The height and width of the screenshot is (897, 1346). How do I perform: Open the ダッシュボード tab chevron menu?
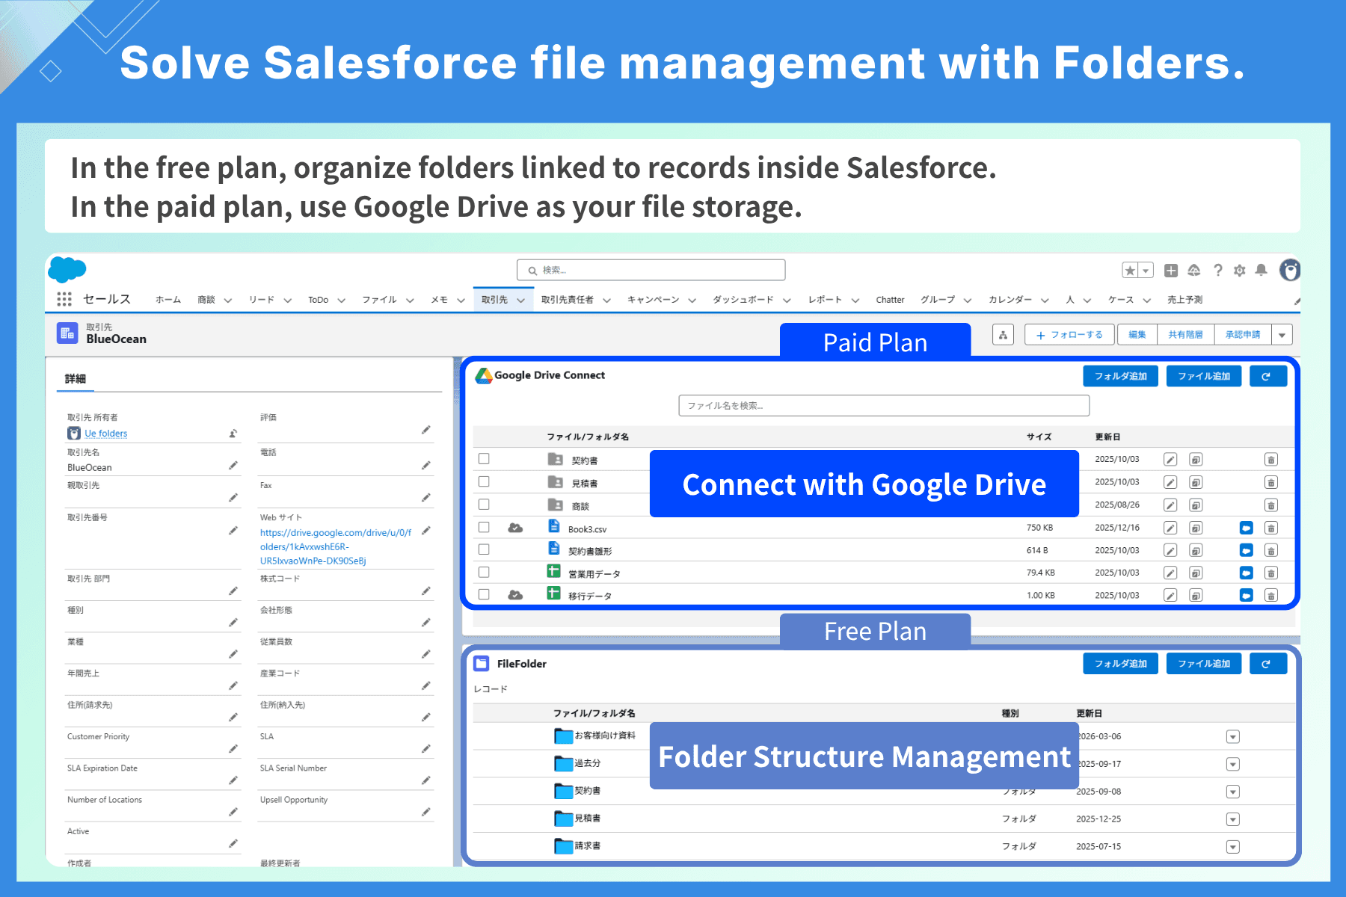point(787,300)
